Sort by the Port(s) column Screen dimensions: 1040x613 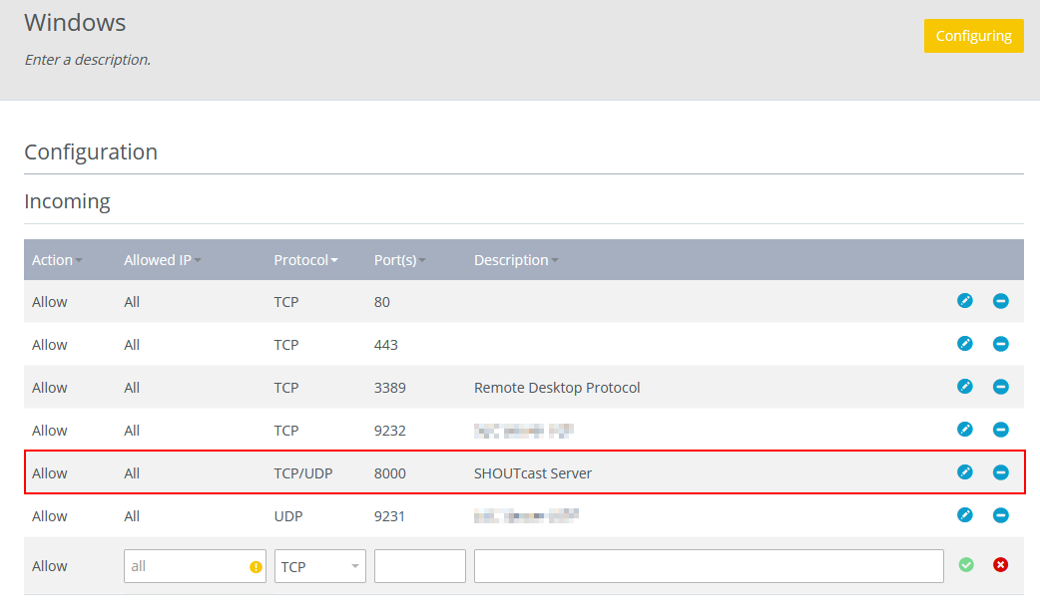(400, 260)
